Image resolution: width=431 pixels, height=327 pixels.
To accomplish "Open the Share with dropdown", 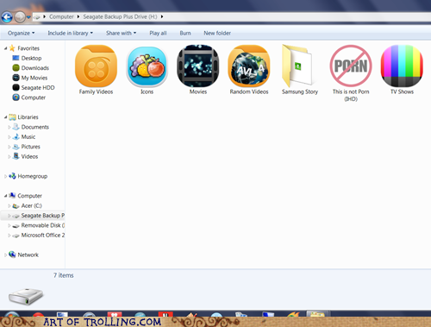I will coord(121,33).
